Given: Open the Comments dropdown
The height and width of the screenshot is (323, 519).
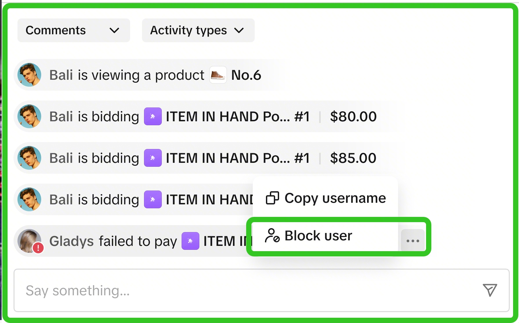Looking at the screenshot, I should click(73, 30).
